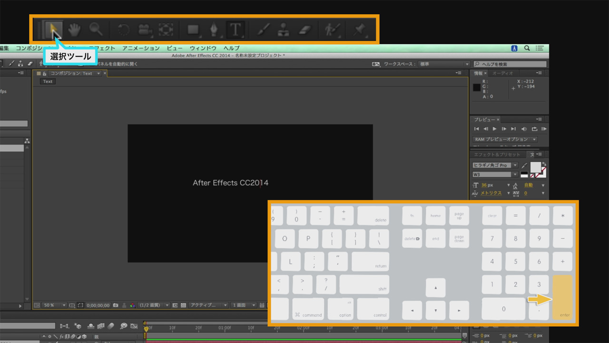This screenshot has height=343, width=609.
Task: Swap fill and stroke colors
Action: [x=544, y=164]
